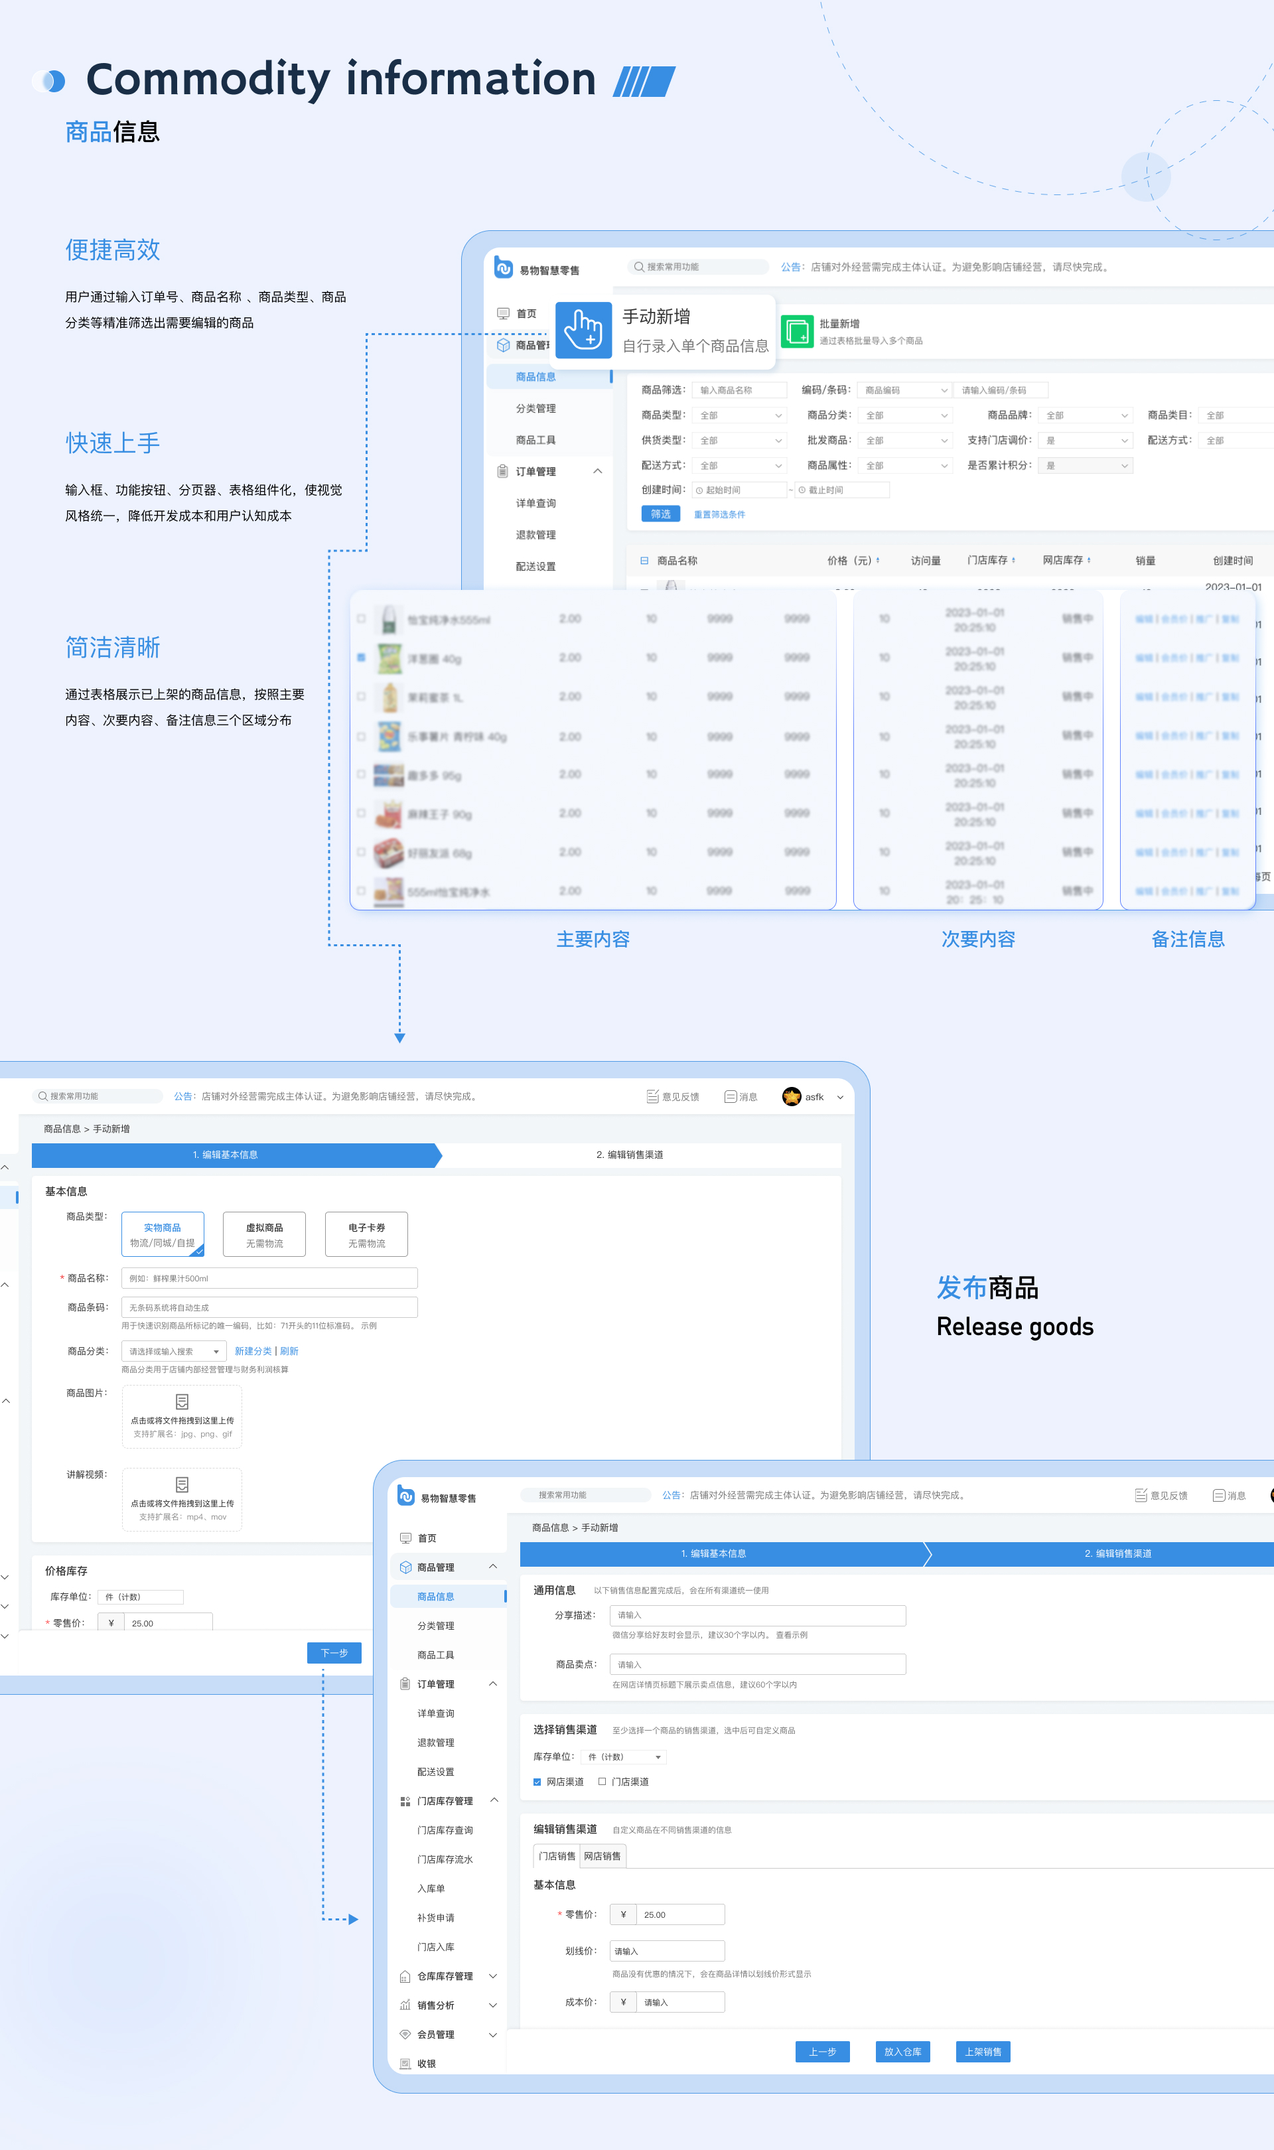Click the product image (商品图片) upload file icon
1274x2150 pixels.
click(182, 1401)
